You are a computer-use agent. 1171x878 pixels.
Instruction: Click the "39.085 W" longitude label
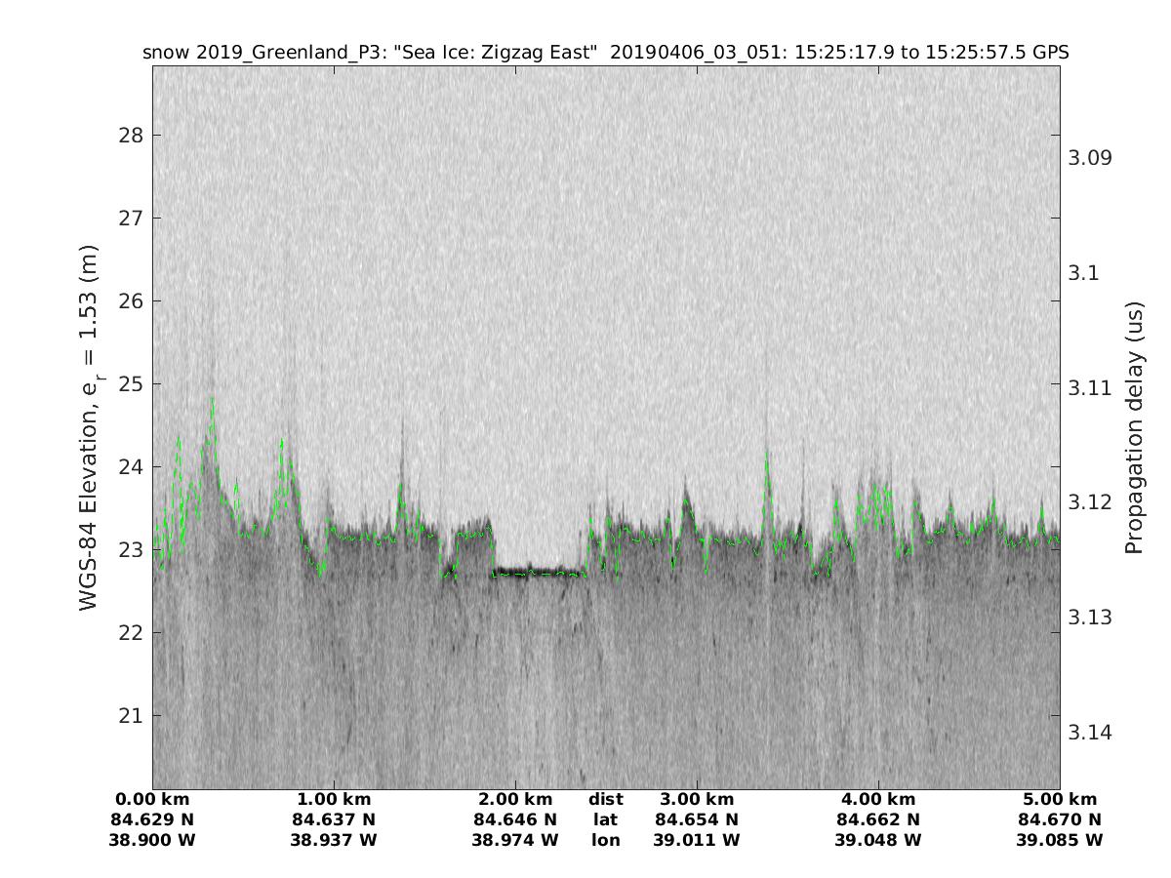[x=1059, y=840]
